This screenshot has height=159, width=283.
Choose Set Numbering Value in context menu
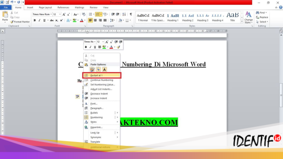tap(102, 84)
